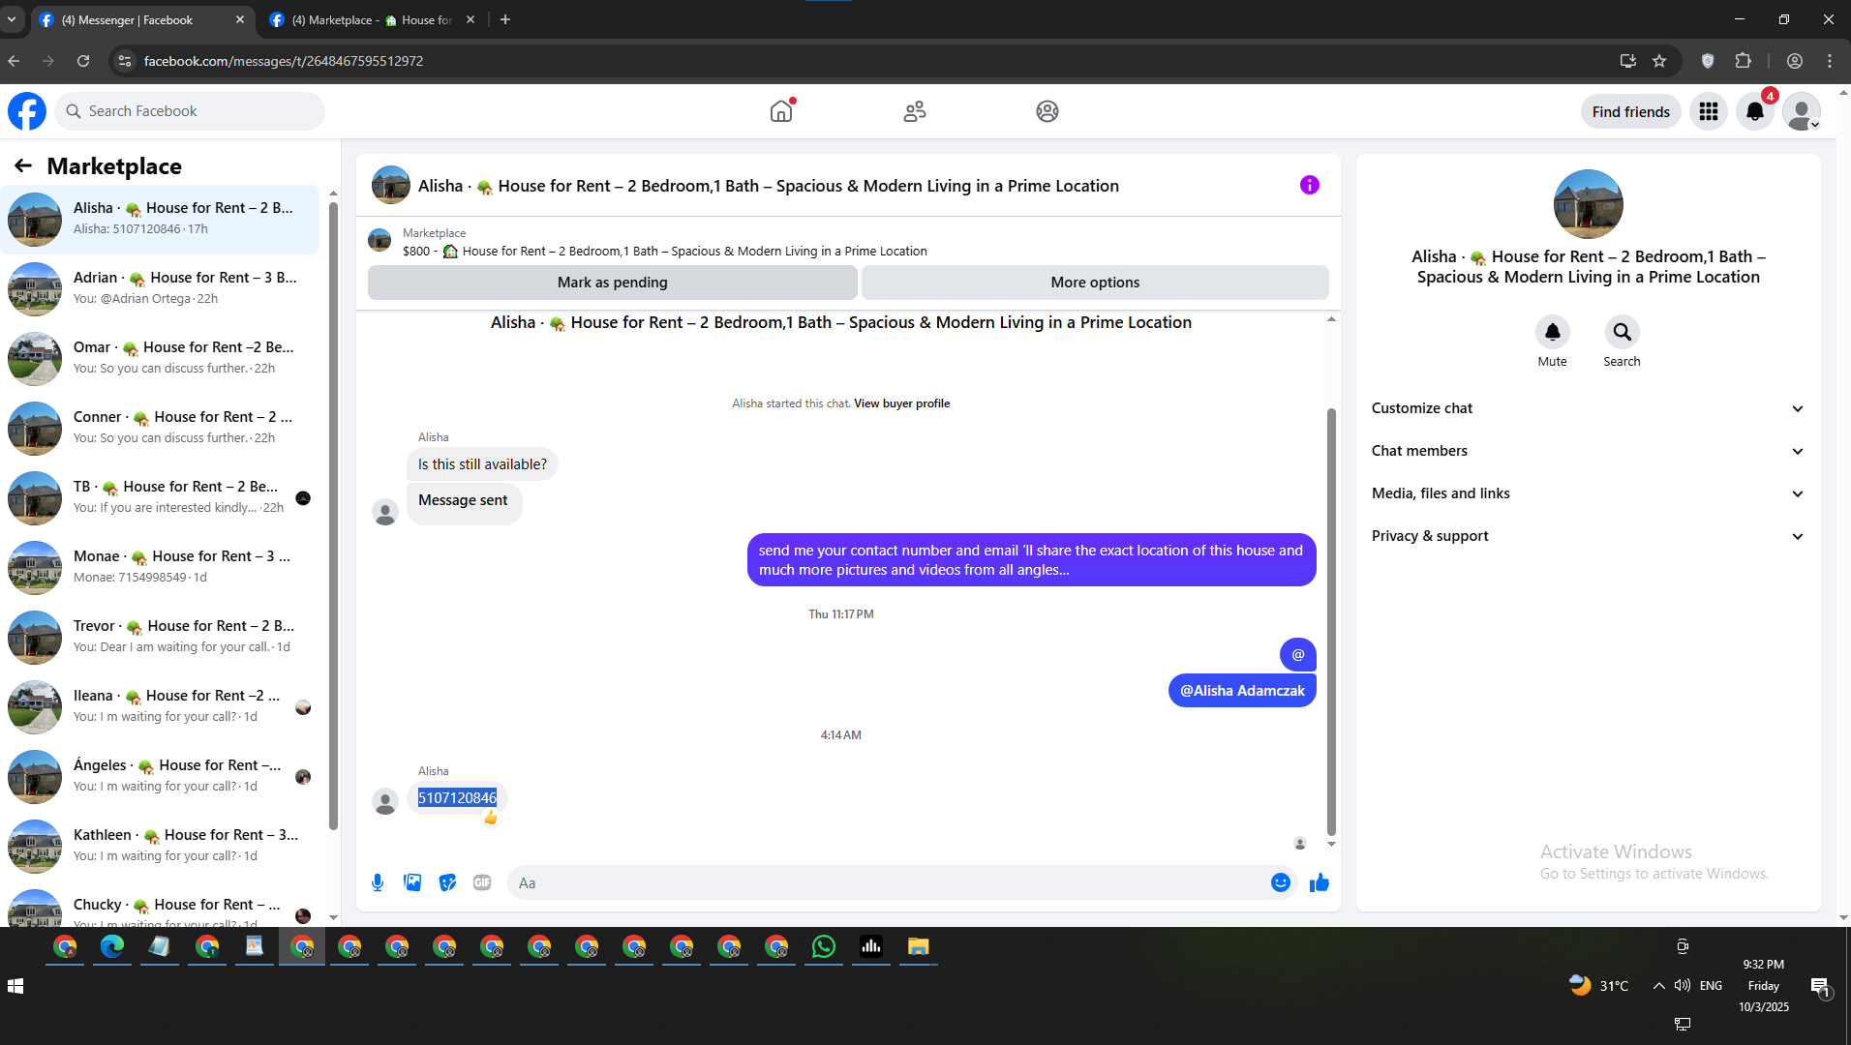Reload the page in the browser
1851x1045 pixels.
[83, 61]
